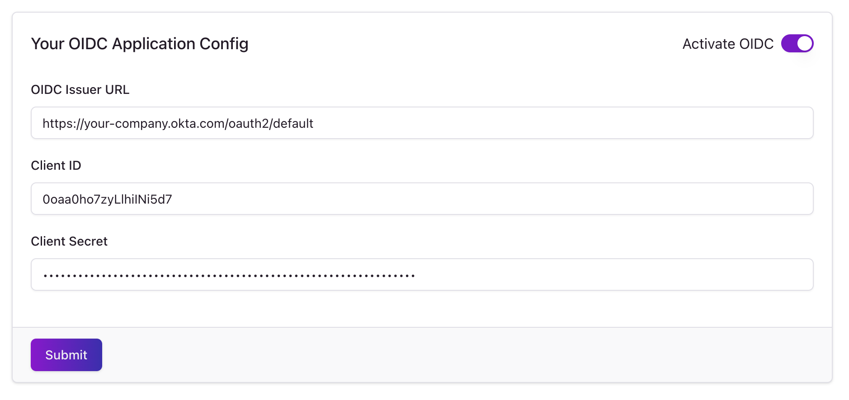The height and width of the screenshot is (400, 849).
Task: Click the issuer URL text to edit it
Action: coord(178,123)
